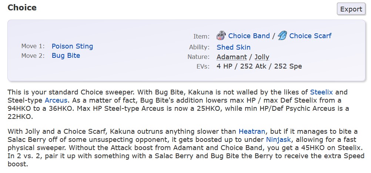The height and width of the screenshot is (173, 371).
Task: Open the Shed Skin ability link
Action: point(234,47)
